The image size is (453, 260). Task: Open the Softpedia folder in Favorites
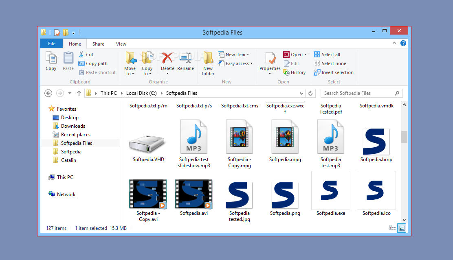pos(67,152)
